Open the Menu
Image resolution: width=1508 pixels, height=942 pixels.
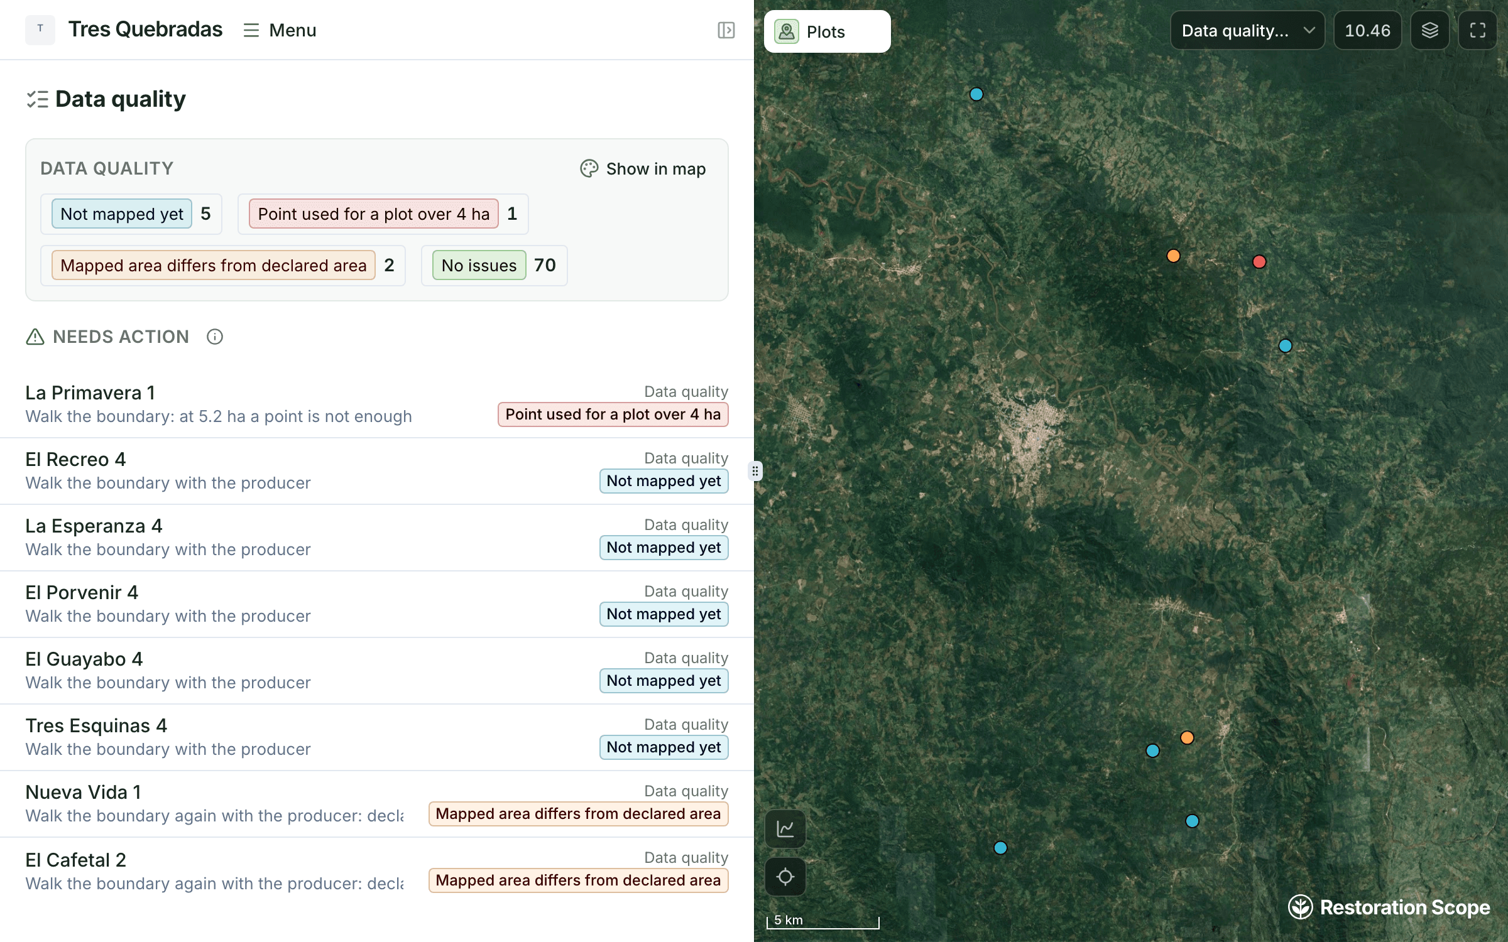click(280, 30)
